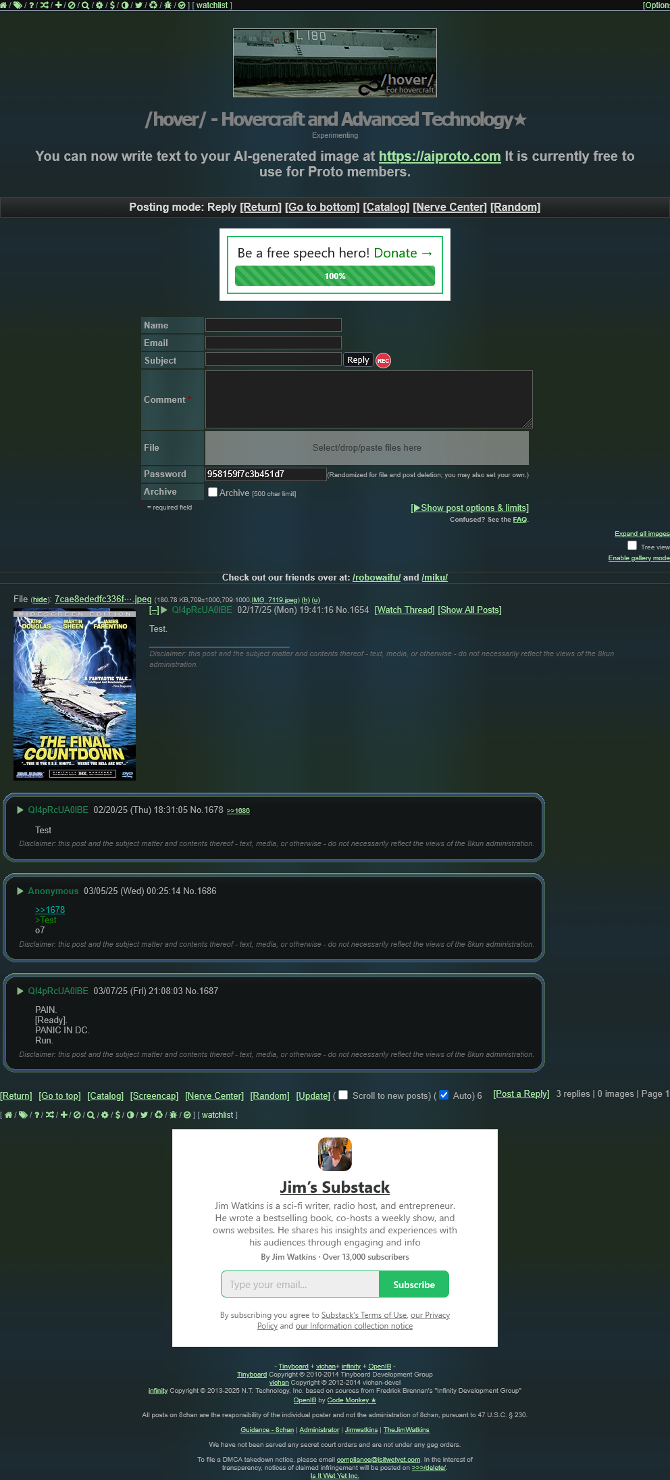Screen dimensions: 670x1480
Task: Click the home icon in bottom navigation bar
Action: (8, 1115)
